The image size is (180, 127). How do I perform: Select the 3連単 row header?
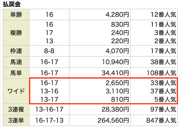(x=16, y=120)
